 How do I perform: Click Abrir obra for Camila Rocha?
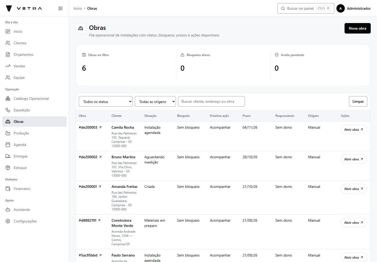pyautogui.click(x=354, y=129)
